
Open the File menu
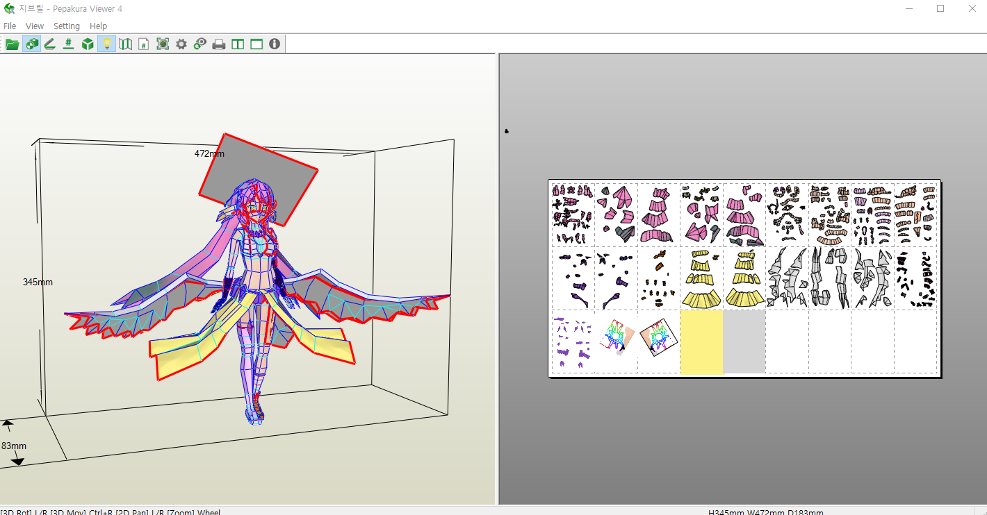10,26
